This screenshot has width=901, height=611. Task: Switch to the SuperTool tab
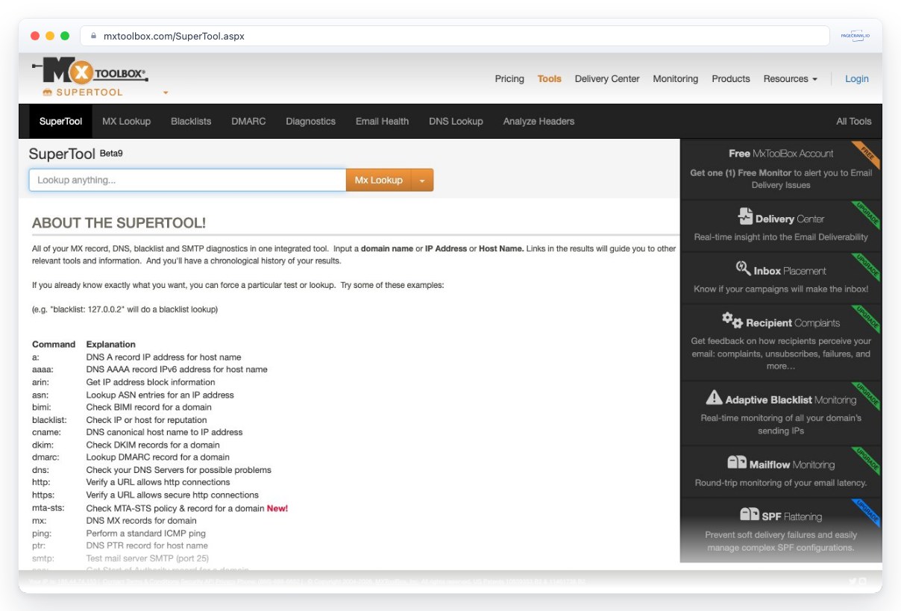61,121
